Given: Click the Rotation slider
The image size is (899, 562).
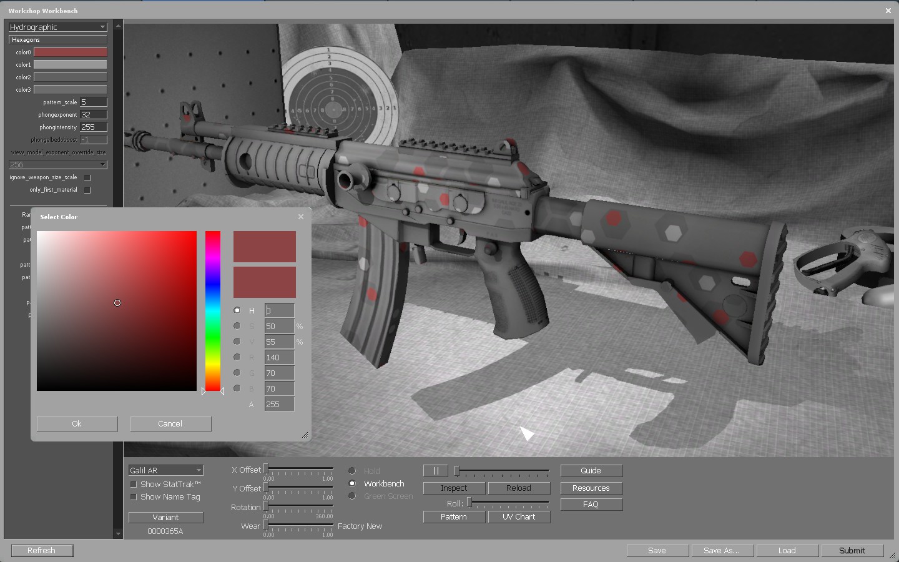Looking at the screenshot, I should tap(298, 506).
